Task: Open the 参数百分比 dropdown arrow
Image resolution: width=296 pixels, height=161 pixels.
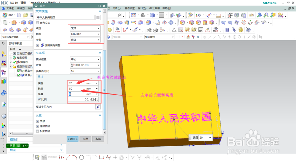Action: click(x=99, y=71)
